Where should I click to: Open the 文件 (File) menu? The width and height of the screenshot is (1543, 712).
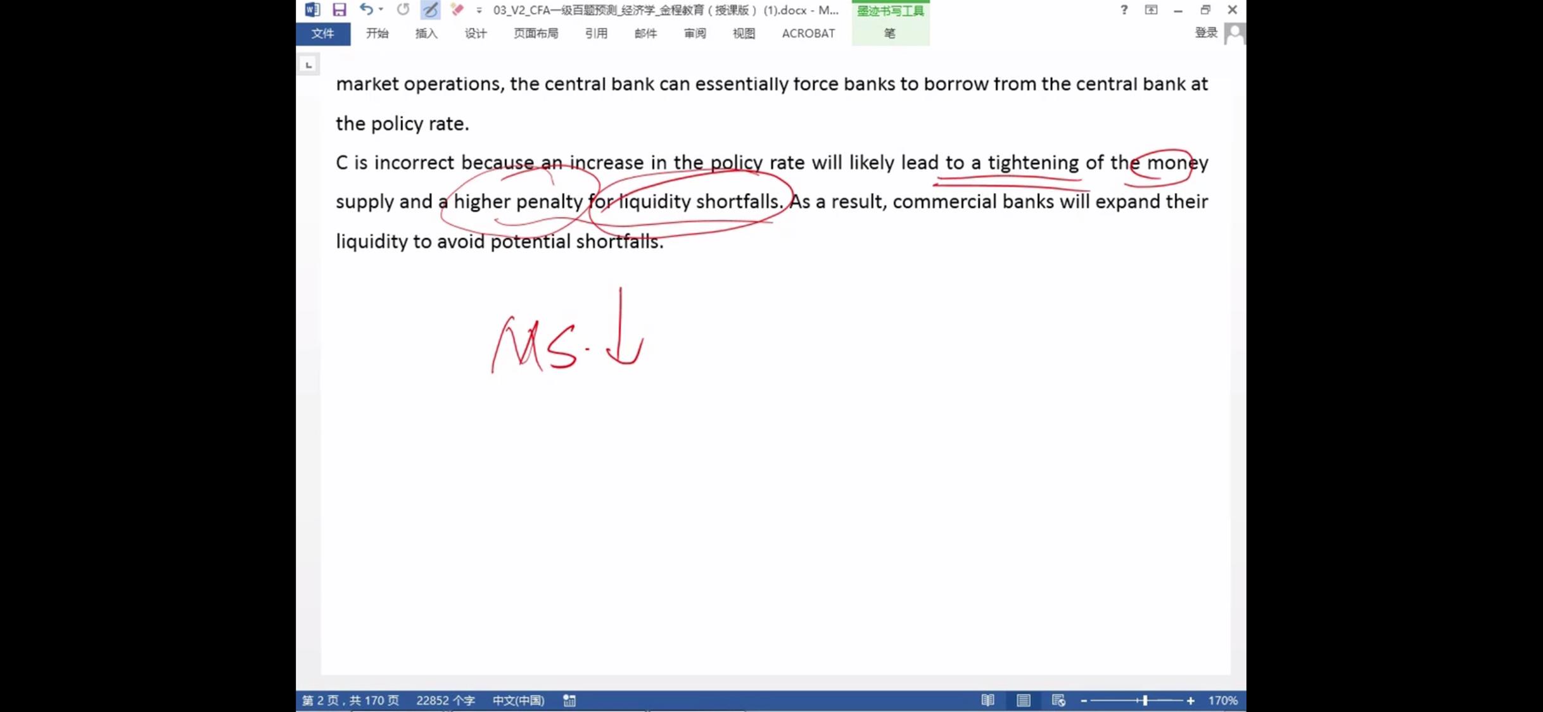322,34
